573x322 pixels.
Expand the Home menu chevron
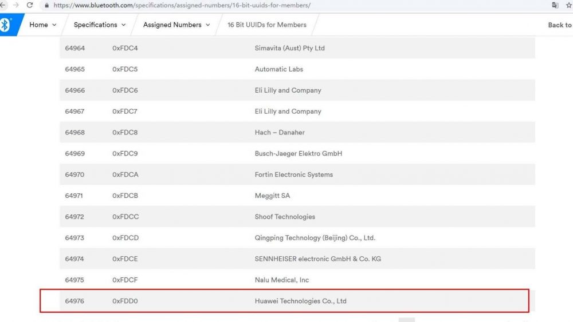pyautogui.click(x=54, y=25)
